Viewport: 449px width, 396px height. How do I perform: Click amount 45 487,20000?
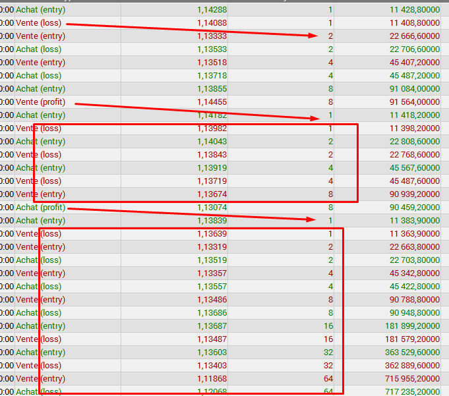tap(415, 76)
